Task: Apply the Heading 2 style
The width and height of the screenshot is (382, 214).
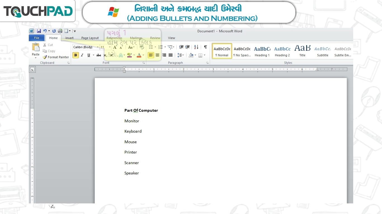Action: click(282, 51)
